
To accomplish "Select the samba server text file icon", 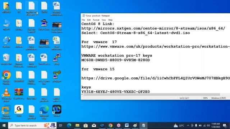I will [57, 95].
